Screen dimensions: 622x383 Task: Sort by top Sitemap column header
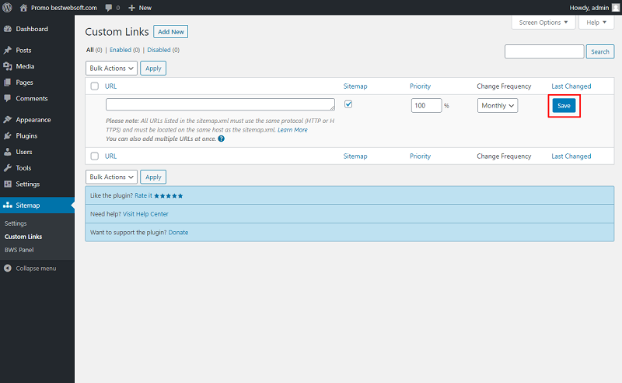point(355,86)
